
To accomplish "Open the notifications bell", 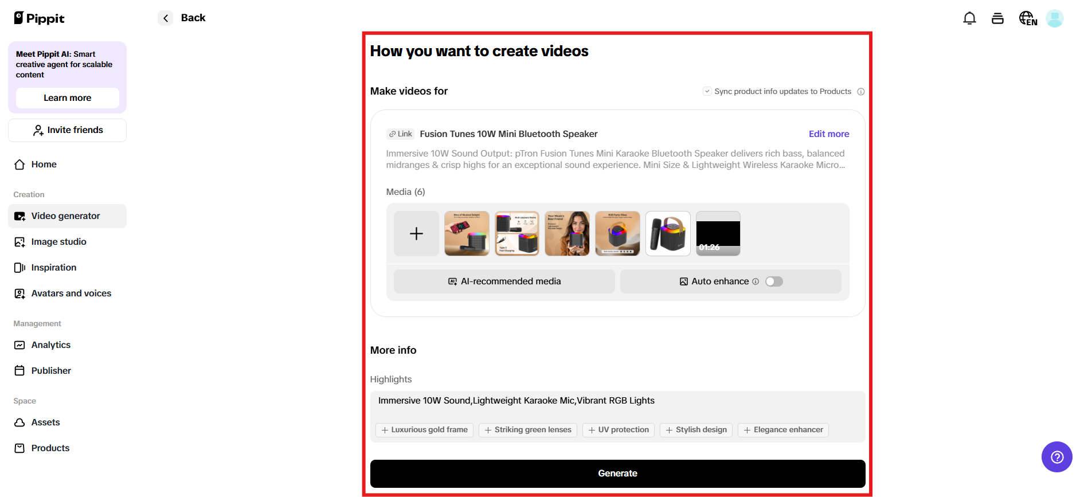I will (x=969, y=18).
